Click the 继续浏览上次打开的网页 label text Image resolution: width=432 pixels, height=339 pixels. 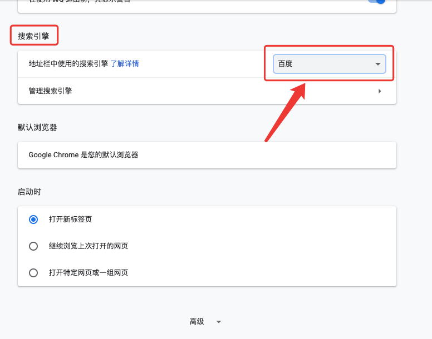tap(89, 246)
